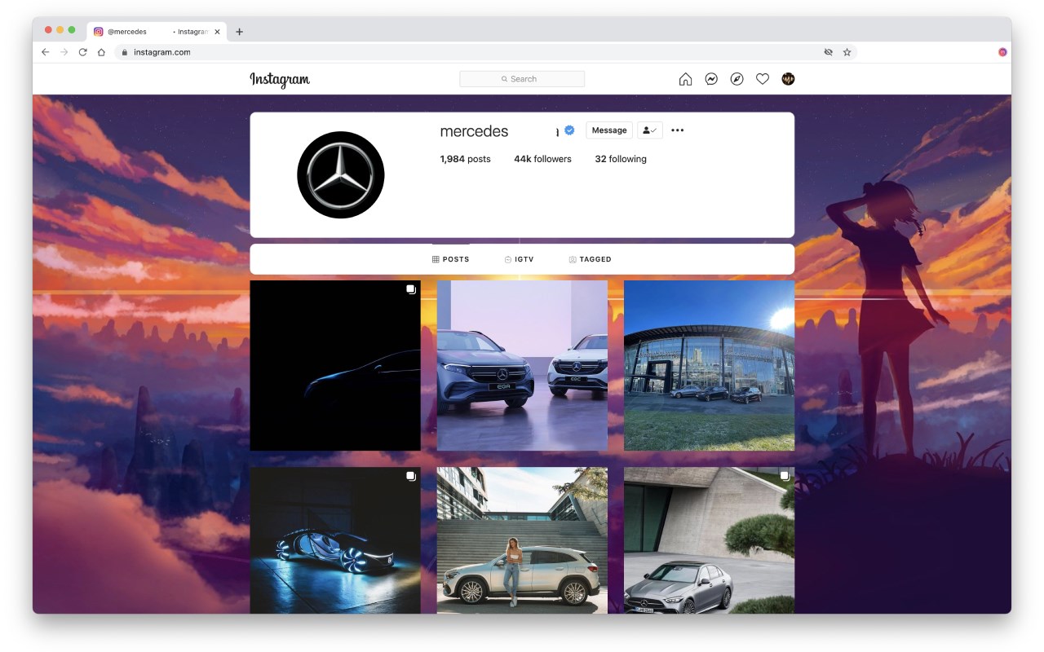Open the glass dealership building post
Screen dimensions: 1044x652
(x=709, y=365)
